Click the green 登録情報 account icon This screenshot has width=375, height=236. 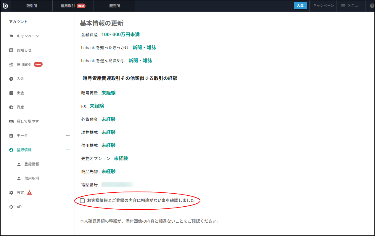coord(11,150)
